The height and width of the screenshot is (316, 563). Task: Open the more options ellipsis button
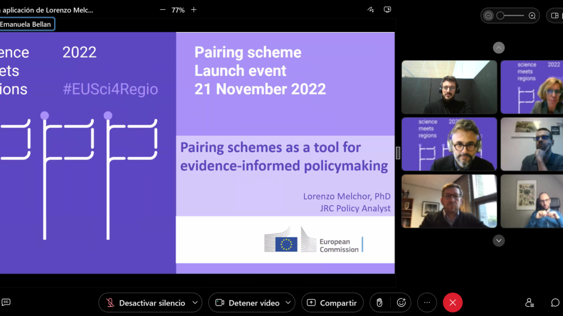427,303
